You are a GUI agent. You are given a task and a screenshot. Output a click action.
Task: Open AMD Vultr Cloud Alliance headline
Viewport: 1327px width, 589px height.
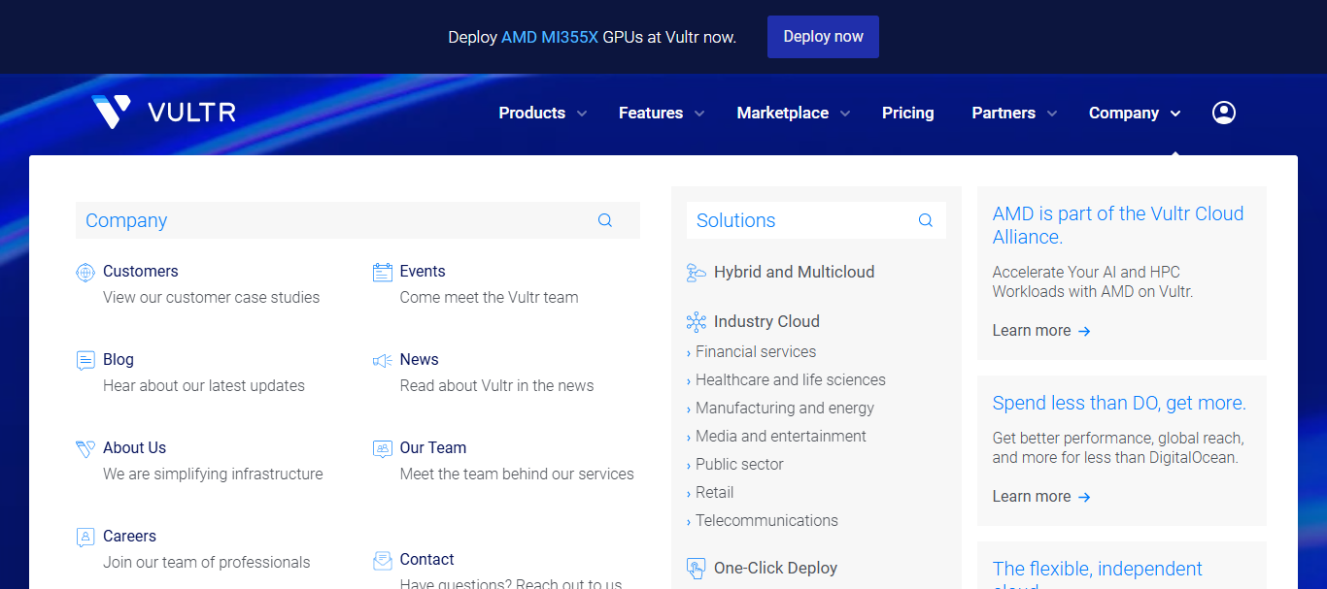1118,225
